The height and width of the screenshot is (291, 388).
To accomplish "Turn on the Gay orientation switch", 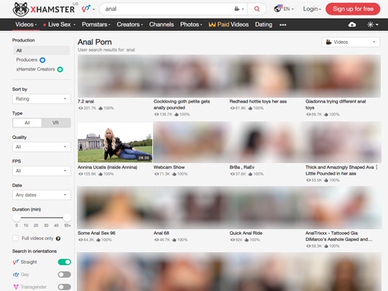I will coord(65,274).
